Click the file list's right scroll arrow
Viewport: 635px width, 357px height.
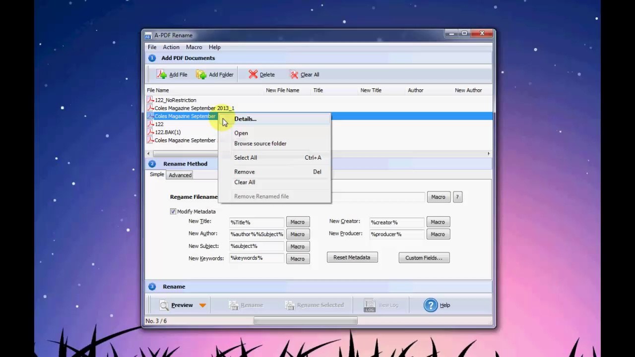click(x=489, y=154)
